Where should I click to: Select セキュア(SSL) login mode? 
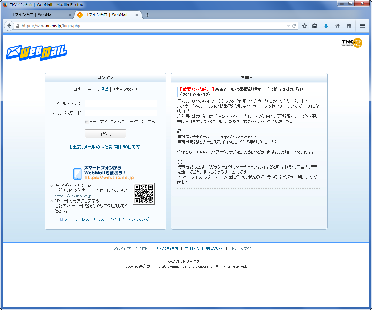point(124,90)
